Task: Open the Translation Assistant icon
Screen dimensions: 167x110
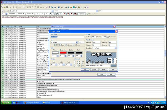Action: [x=71, y=7]
